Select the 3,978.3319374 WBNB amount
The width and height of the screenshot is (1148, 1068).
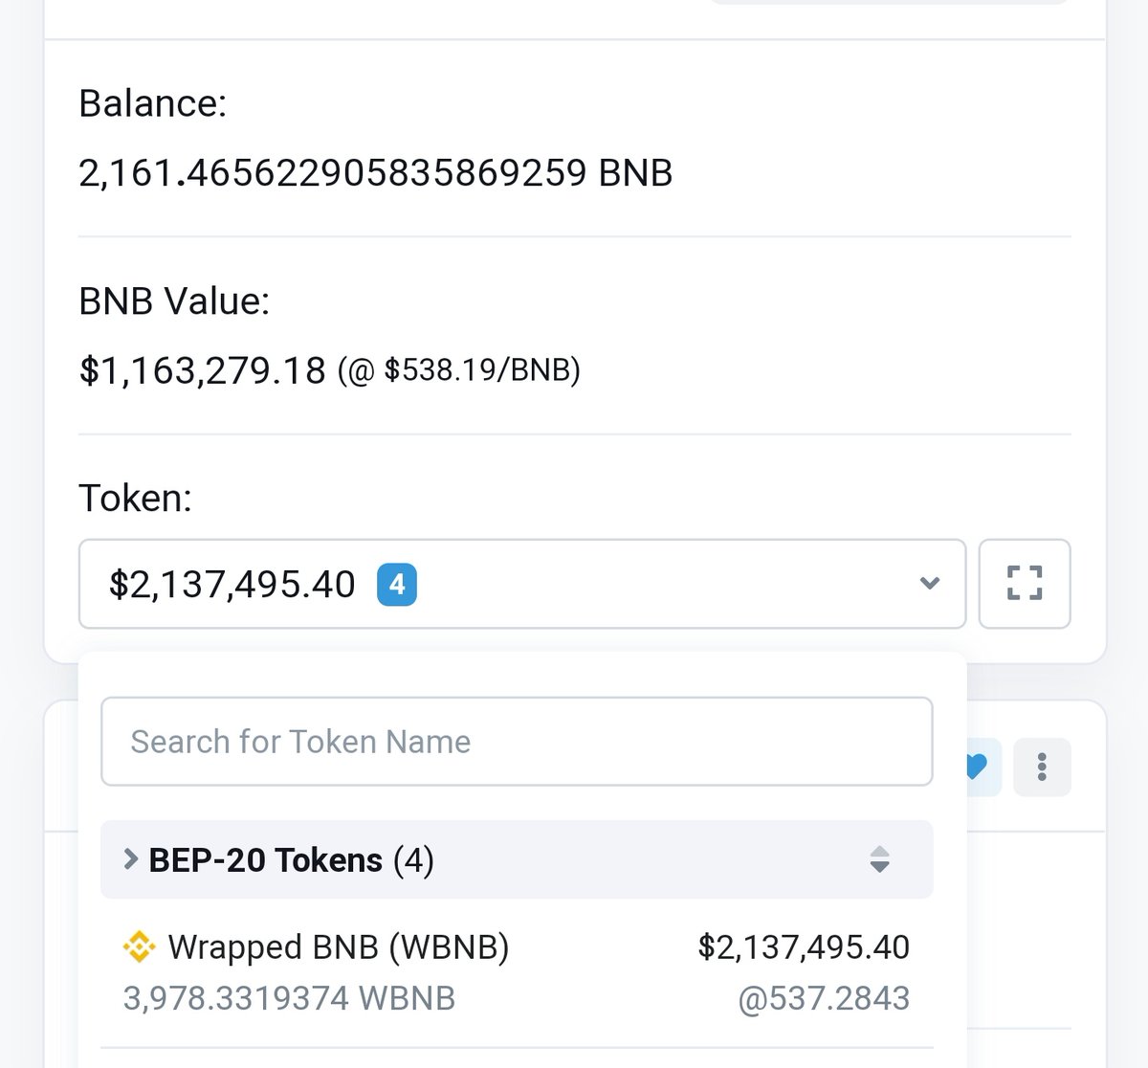289,998
